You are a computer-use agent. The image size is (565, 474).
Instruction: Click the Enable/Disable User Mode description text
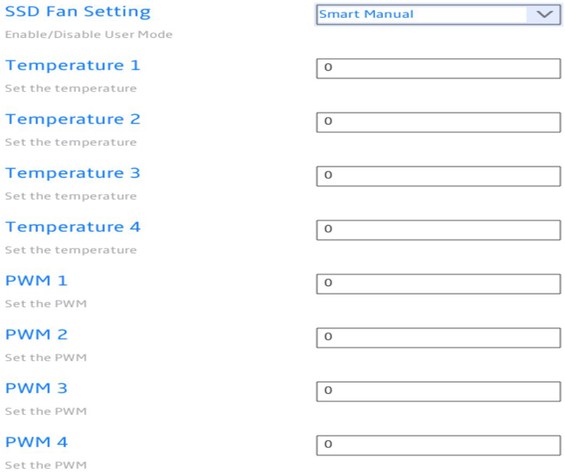(89, 35)
